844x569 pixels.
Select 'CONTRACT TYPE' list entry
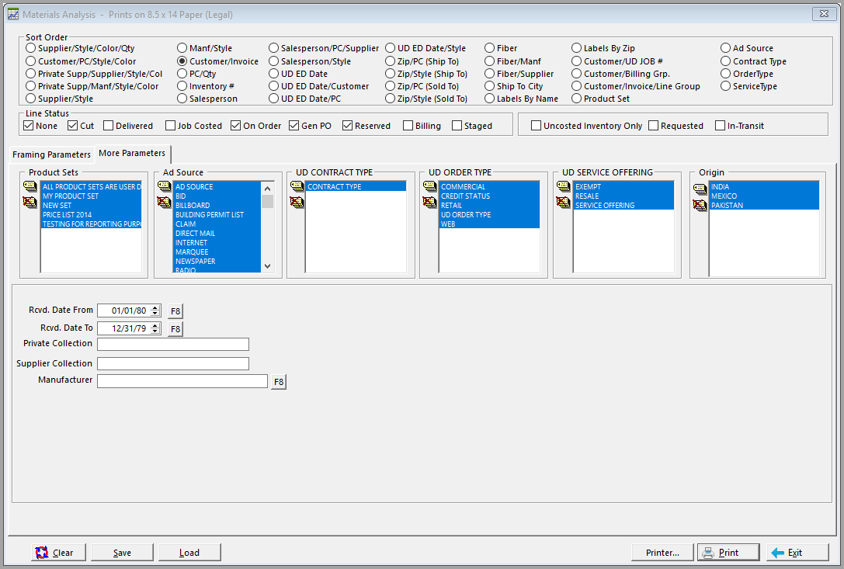click(356, 187)
